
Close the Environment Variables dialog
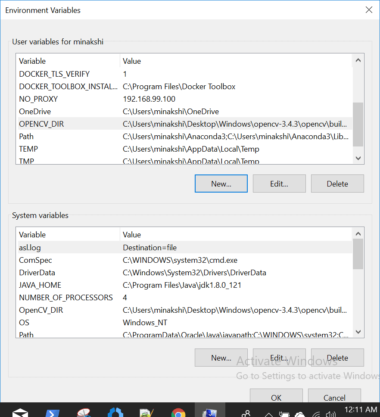tap(369, 10)
